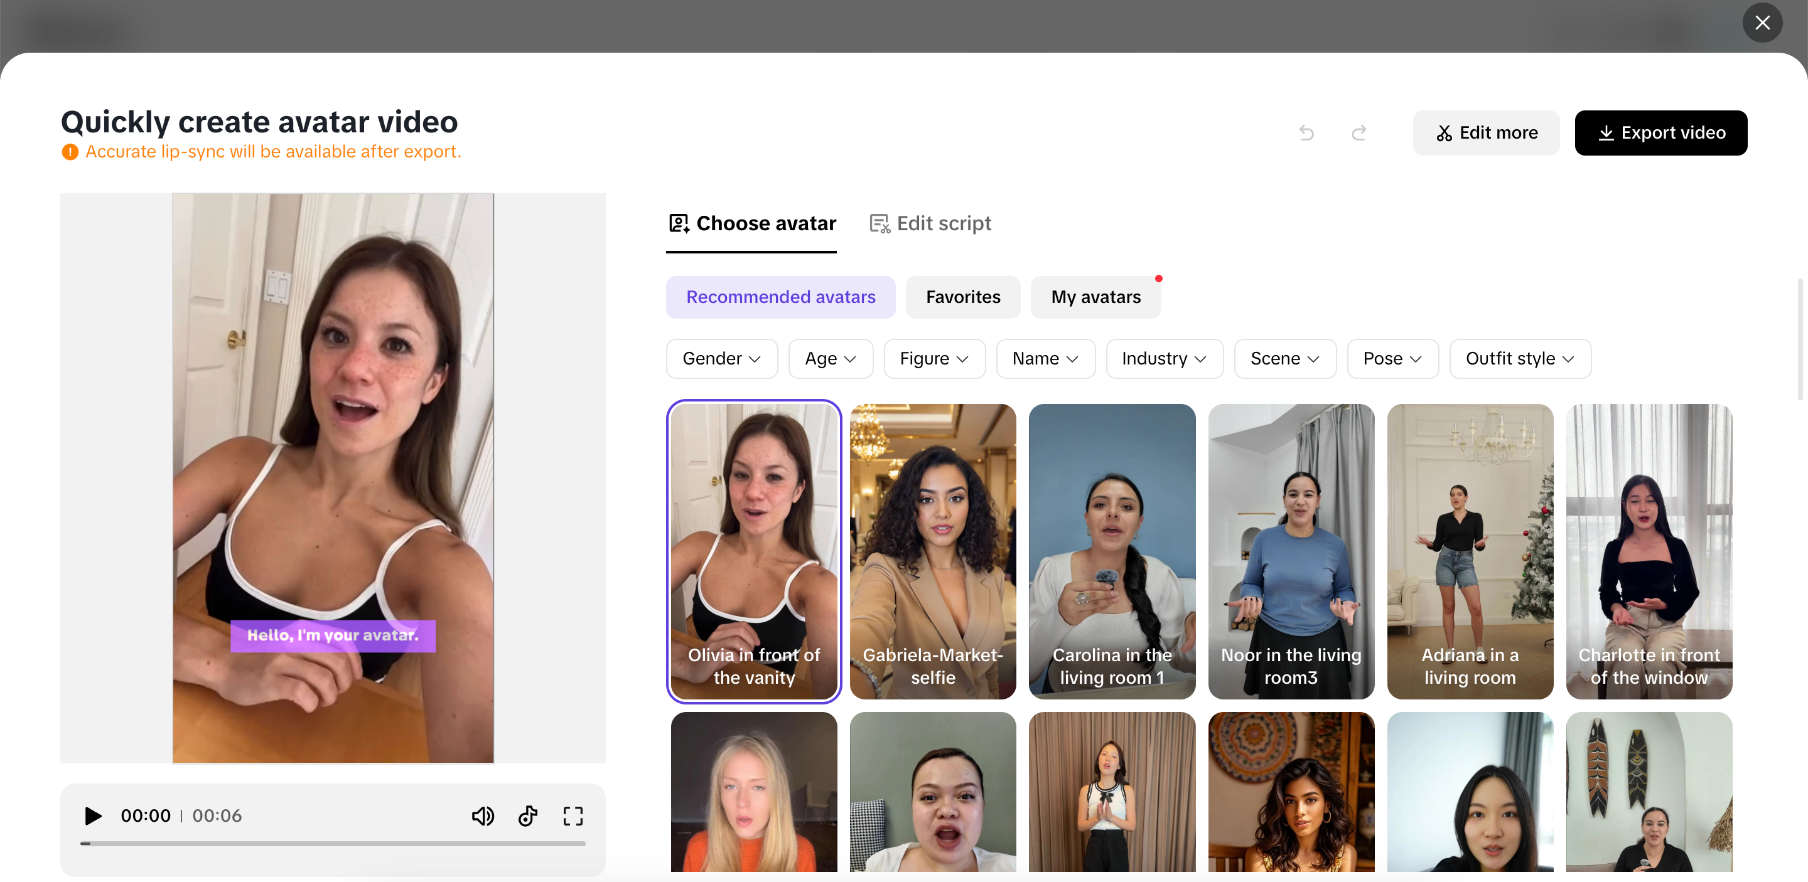Select Recommended avatars view
Screen dimensions: 1808x882
coord(780,297)
